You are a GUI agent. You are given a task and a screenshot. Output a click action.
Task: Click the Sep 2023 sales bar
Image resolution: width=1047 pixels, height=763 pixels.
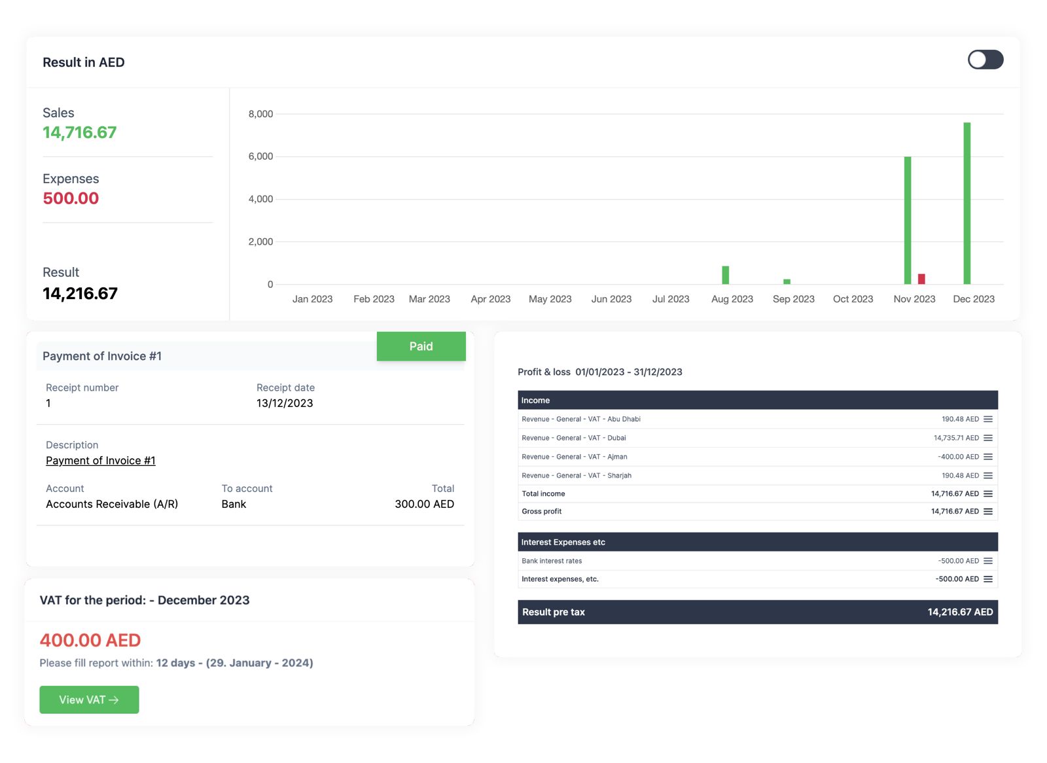tap(787, 281)
